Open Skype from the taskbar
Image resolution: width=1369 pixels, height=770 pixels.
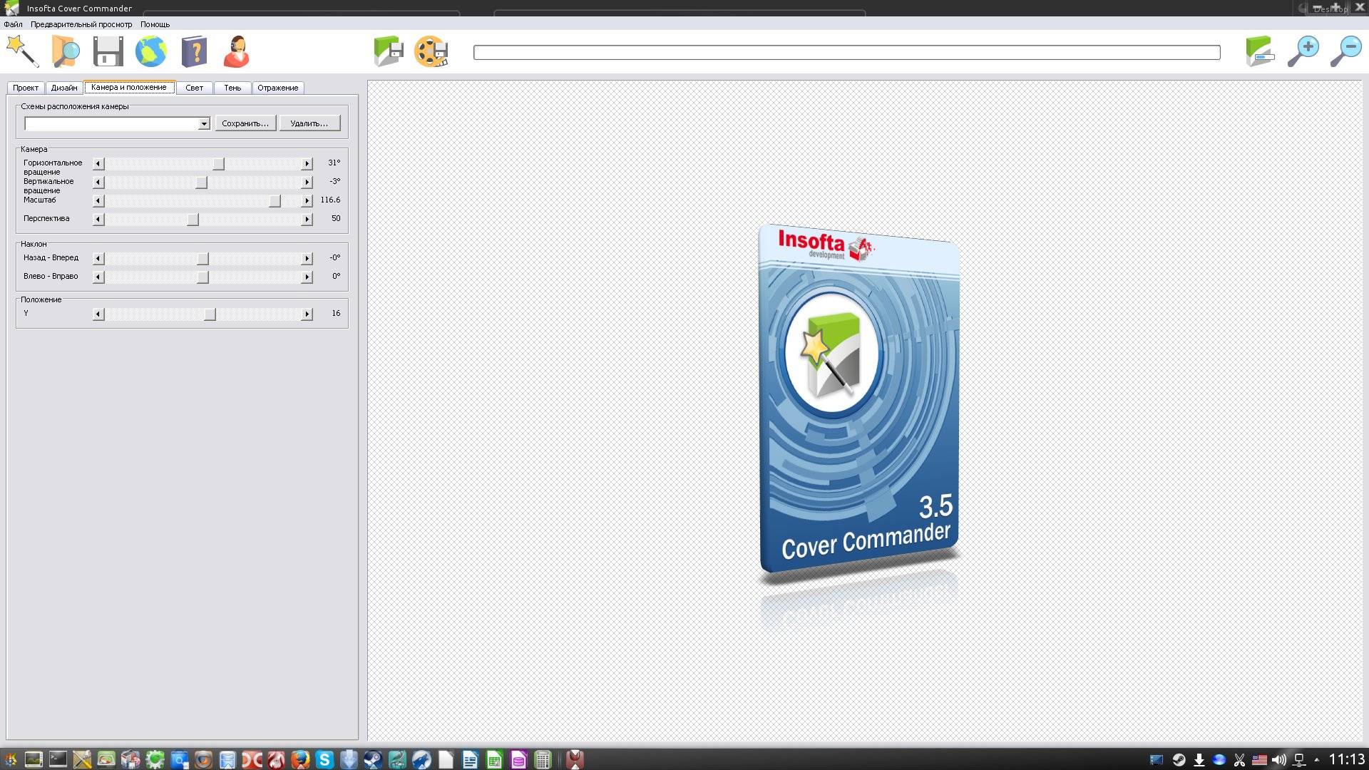324,760
